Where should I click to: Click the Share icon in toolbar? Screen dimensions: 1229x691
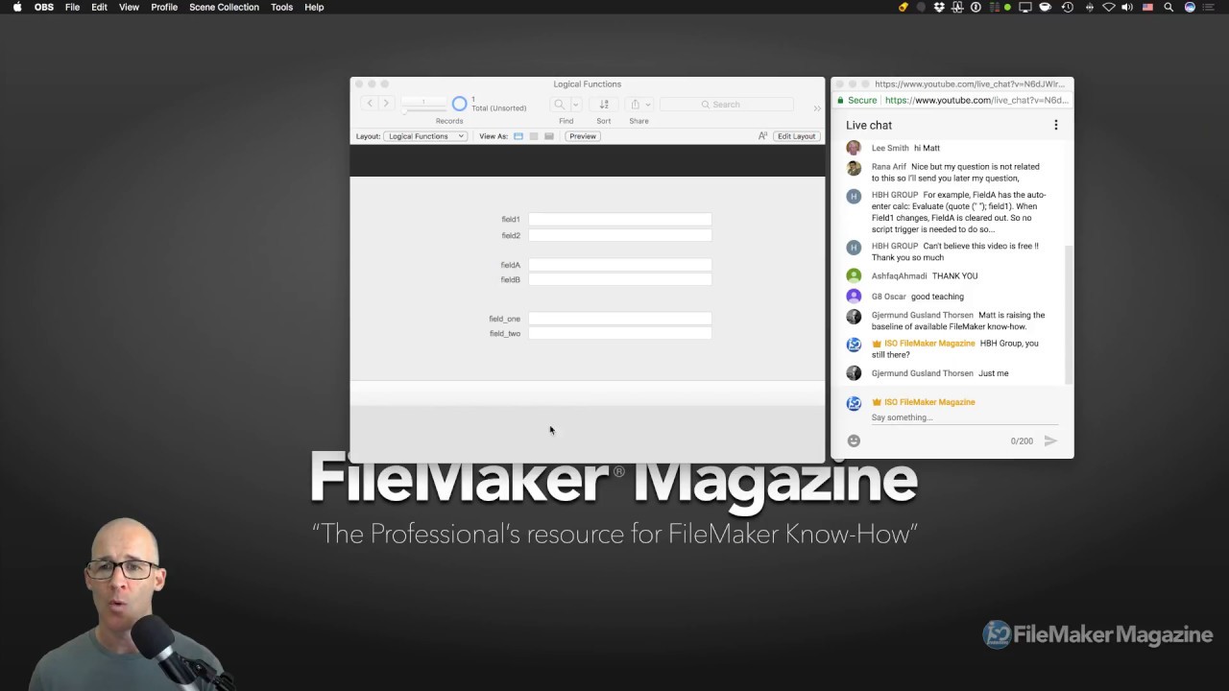point(635,105)
